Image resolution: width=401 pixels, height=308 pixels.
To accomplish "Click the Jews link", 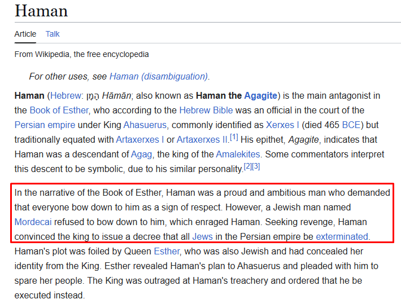I will click(x=203, y=236).
